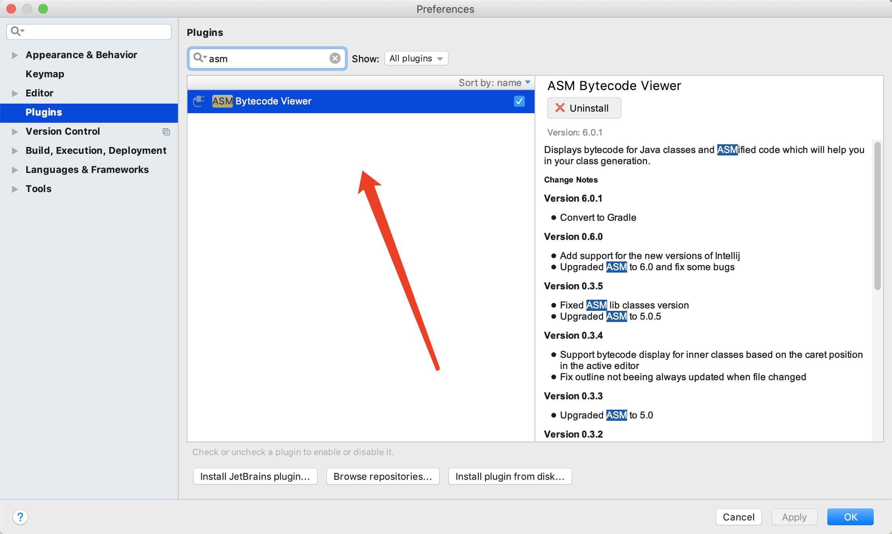
Task: Select Plugins in the settings tree
Action: click(89, 112)
